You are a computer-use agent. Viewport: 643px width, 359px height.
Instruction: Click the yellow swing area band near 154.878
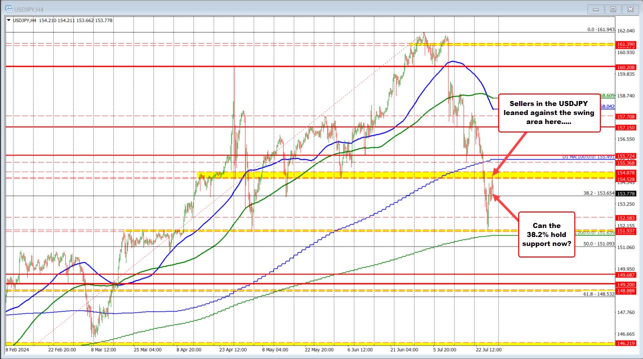click(351, 176)
